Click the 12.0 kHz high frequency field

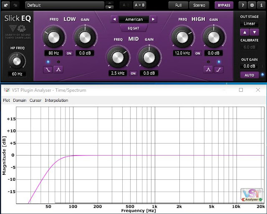click(182, 53)
